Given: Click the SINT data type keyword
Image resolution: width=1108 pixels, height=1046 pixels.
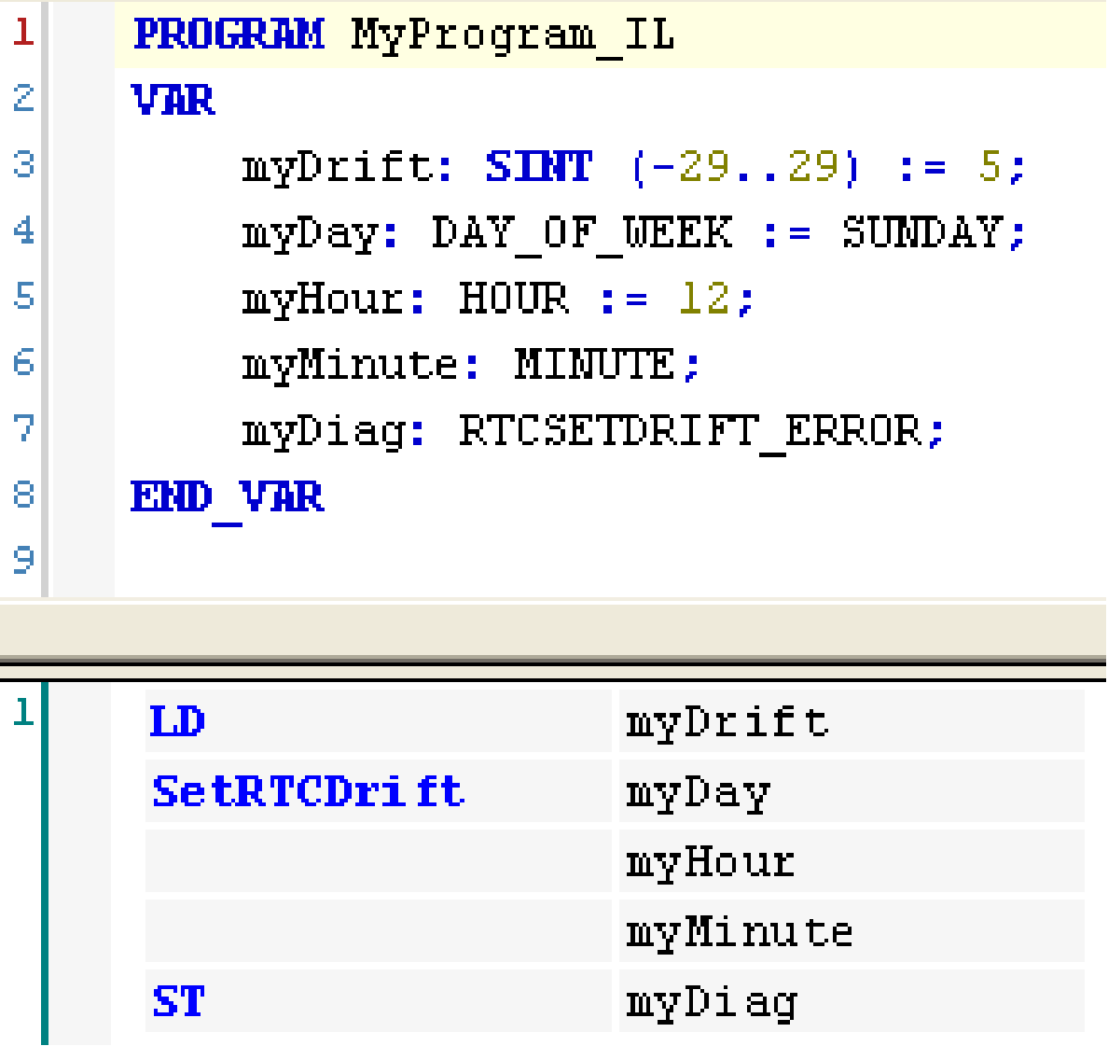Looking at the screenshot, I should [x=538, y=167].
